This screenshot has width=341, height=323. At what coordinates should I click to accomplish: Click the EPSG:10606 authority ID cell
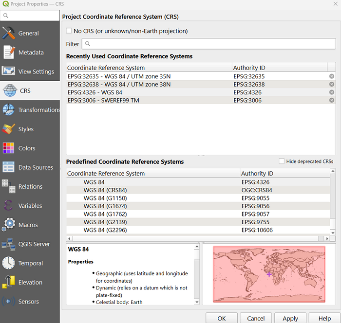[257, 230]
